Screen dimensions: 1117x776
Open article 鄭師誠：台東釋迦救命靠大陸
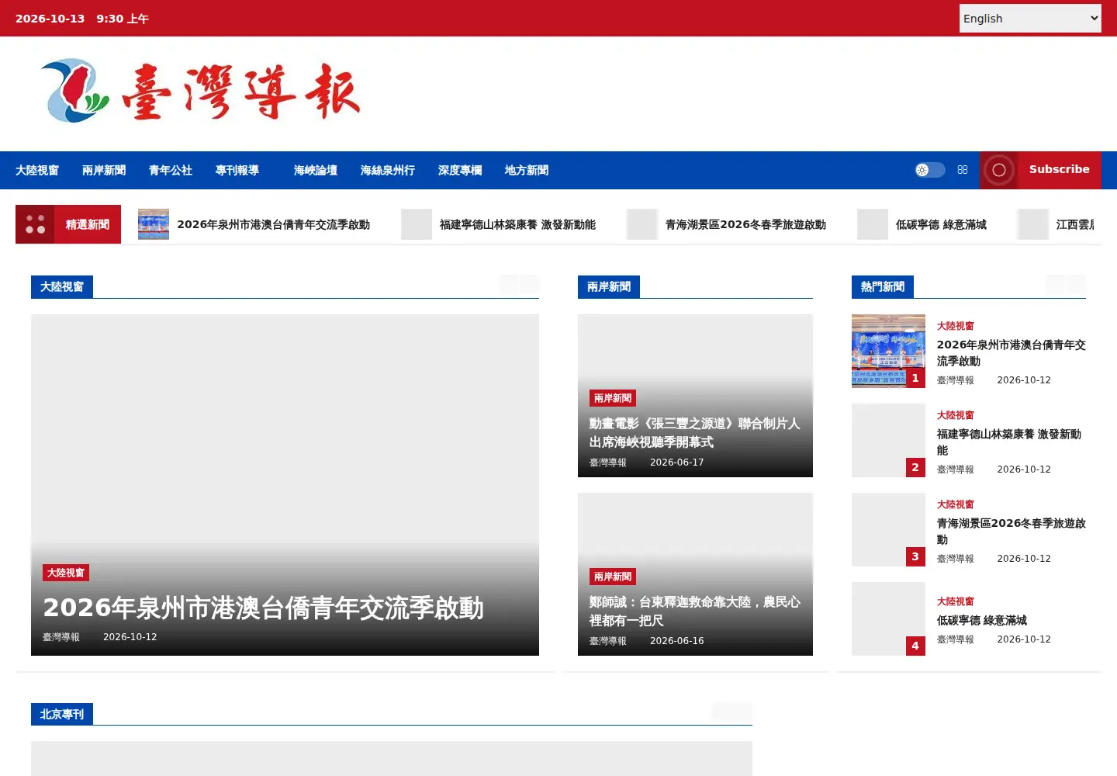tap(694, 611)
